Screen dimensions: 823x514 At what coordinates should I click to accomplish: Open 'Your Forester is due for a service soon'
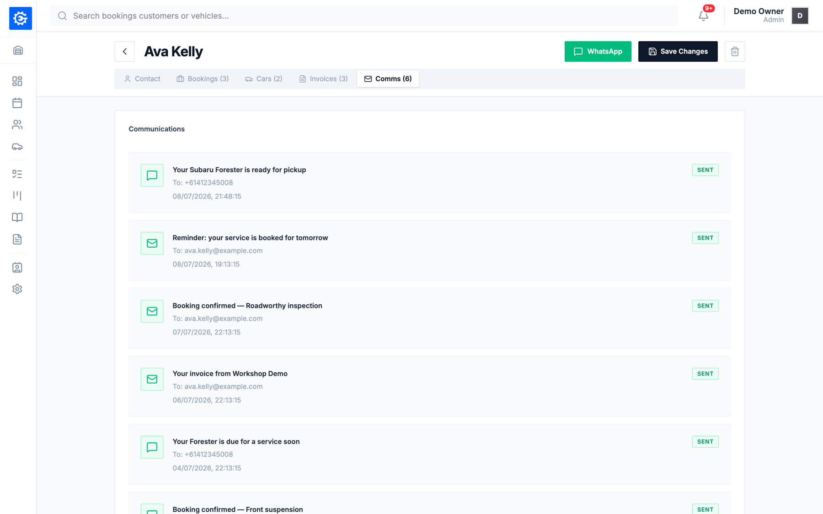(x=236, y=442)
